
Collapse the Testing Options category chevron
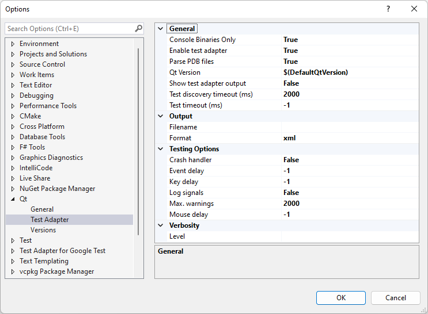click(161, 149)
